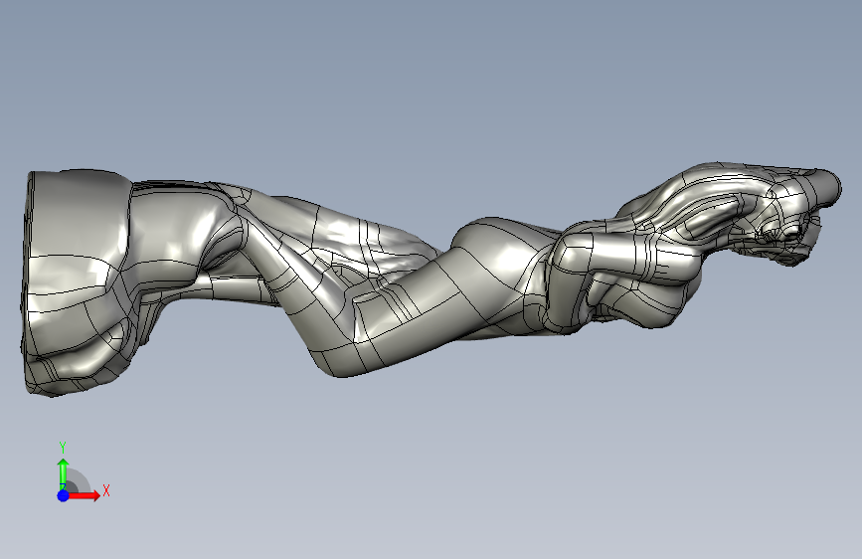Click the green Y axis arrow in triad
Viewport: 862px width, 559px height.
tap(64, 473)
